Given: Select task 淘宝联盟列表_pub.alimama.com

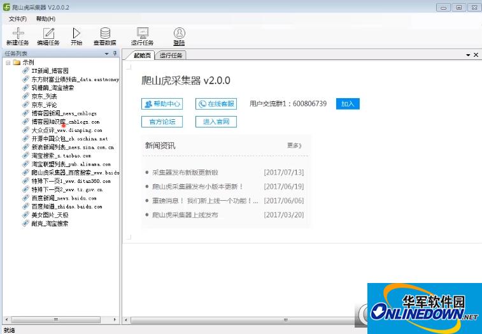Looking at the screenshot, I should point(71,164).
